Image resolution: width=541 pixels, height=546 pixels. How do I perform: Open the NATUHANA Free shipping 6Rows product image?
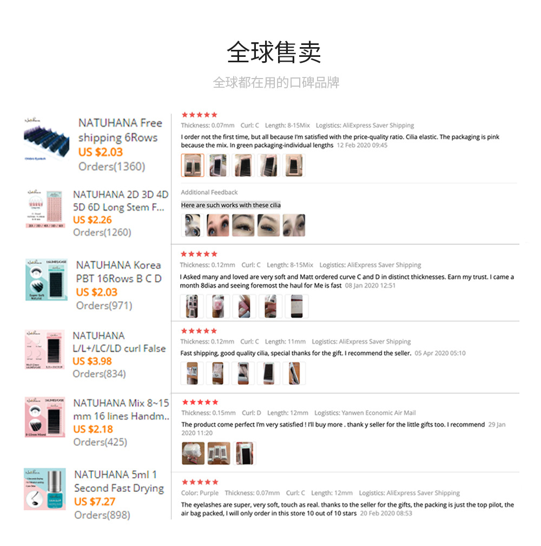46,139
